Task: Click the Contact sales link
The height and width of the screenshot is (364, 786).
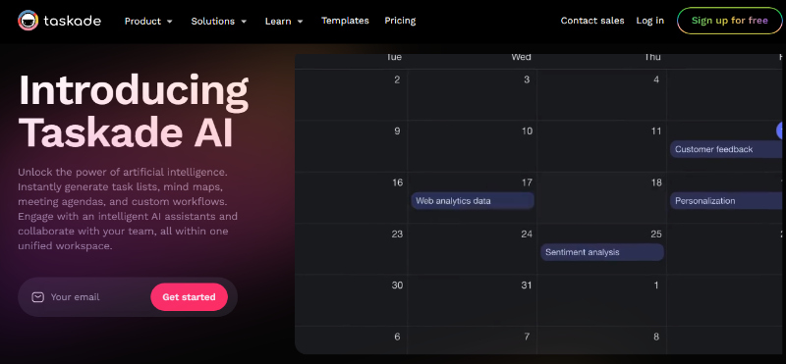Action: coord(592,21)
